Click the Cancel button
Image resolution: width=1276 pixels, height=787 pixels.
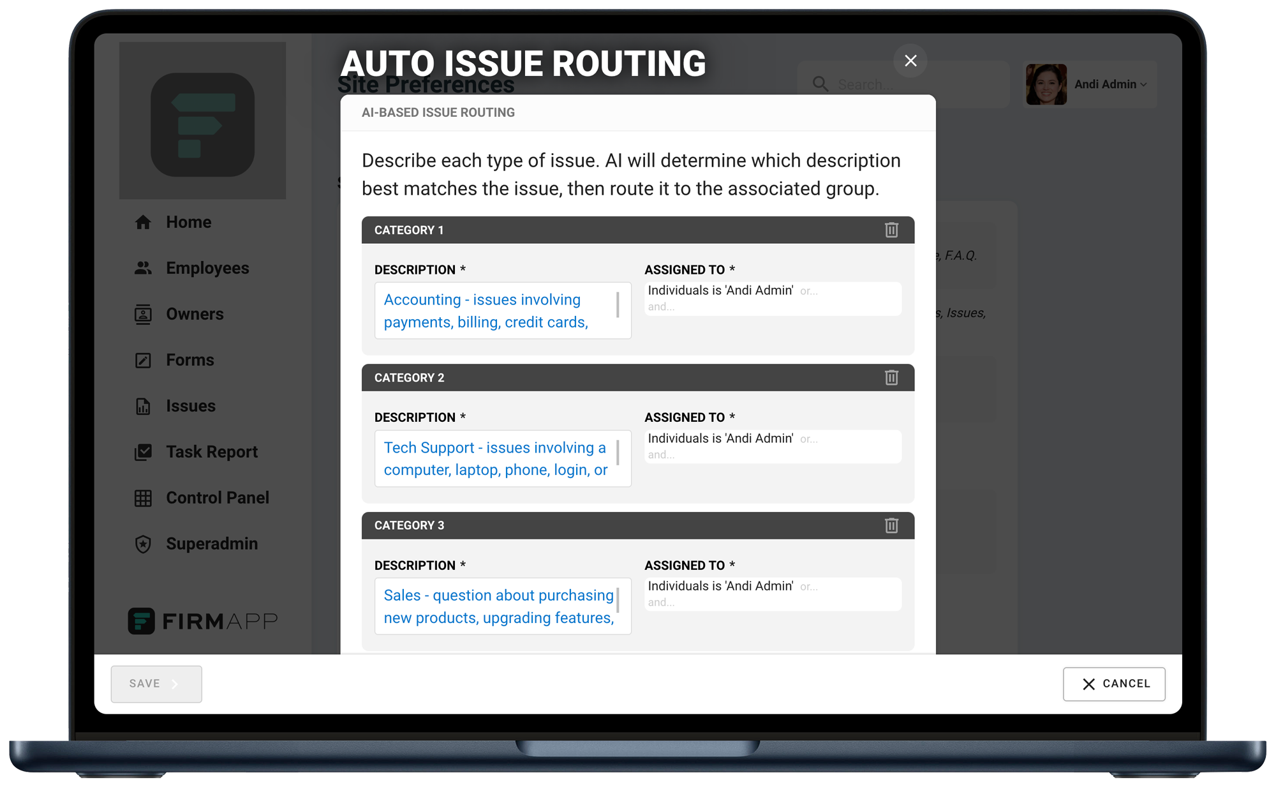[x=1114, y=684]
